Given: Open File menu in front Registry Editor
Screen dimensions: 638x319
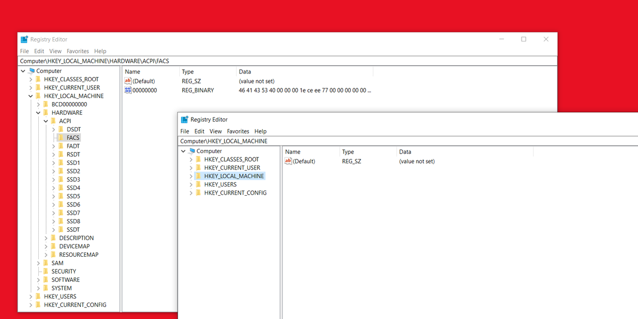Looking at the screenshot, I should [x=185, y=131].
